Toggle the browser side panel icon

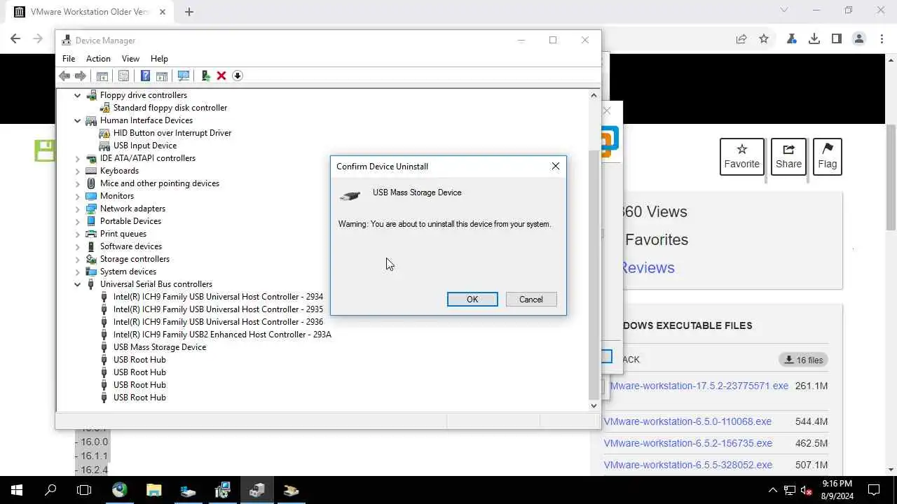[837, 39]
